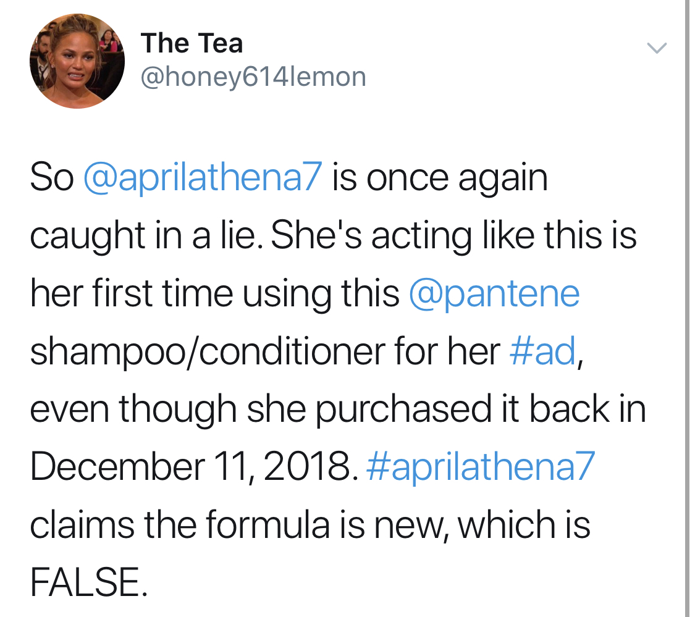Open The Tea profile avatar photo
The width and height of the screenshot is (695, 617).
click(x=77, y=61)
